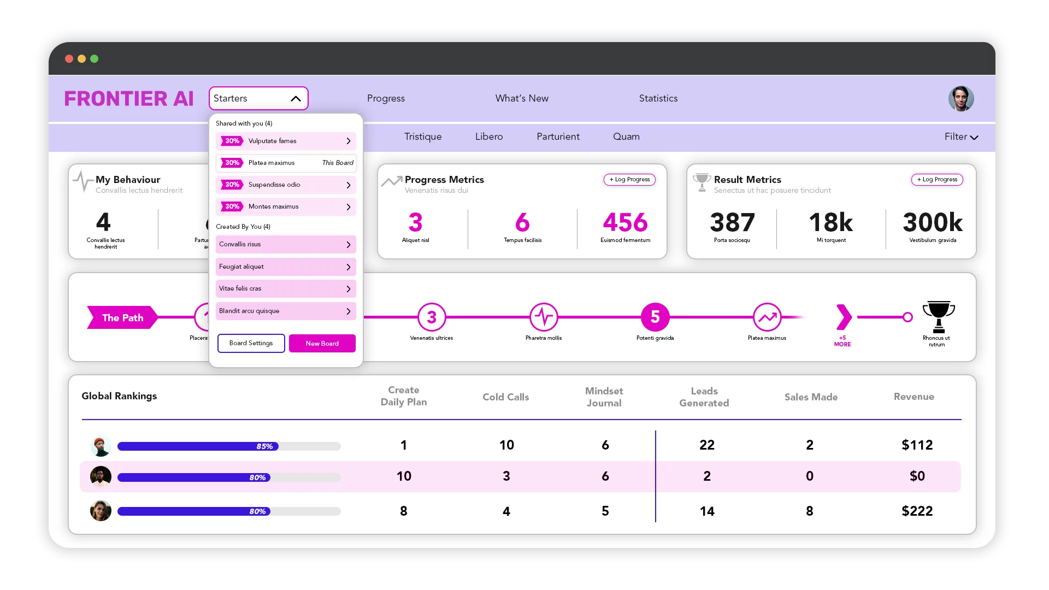Click Log Progress in Result Metrics
1049x590 pixels.
pos(936,180)
